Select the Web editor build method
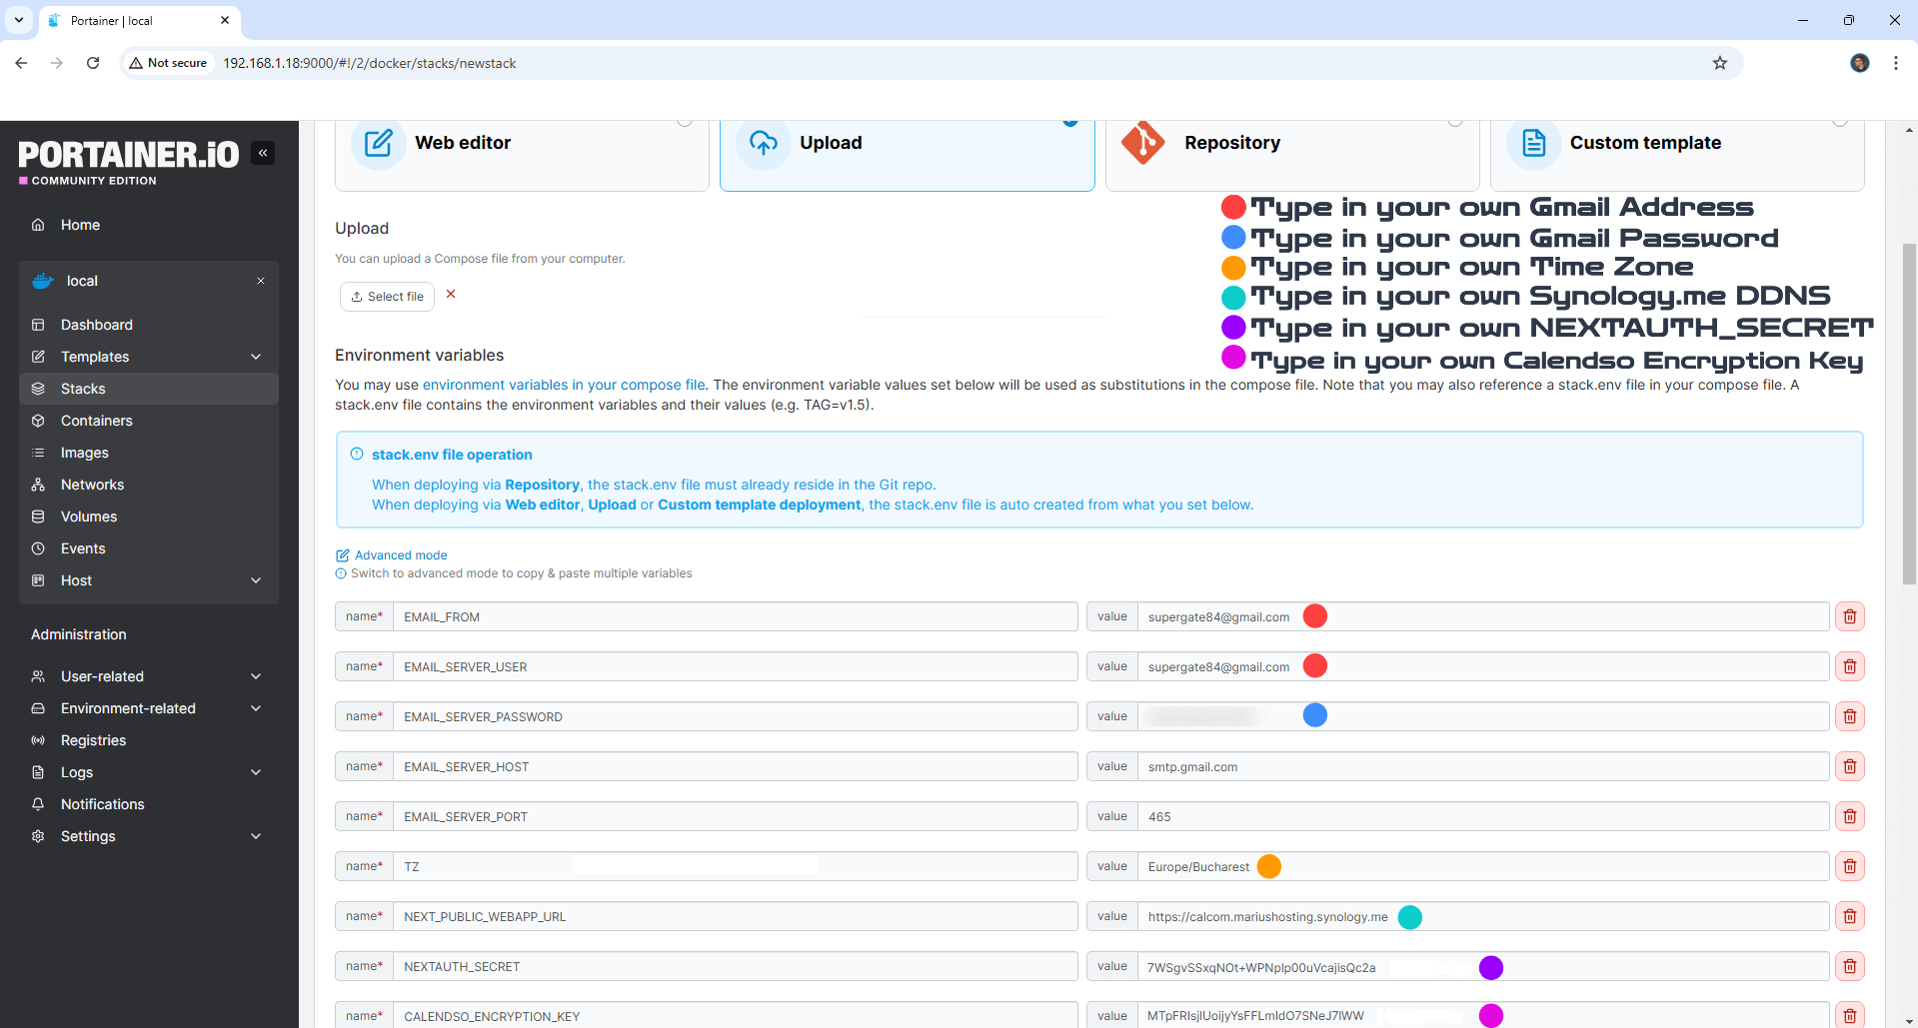This screenshot has width=1918, height=1028. (522, 148)
